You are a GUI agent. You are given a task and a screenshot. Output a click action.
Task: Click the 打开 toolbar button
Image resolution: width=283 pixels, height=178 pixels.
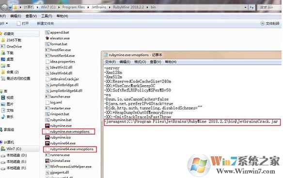coord(23,24)
